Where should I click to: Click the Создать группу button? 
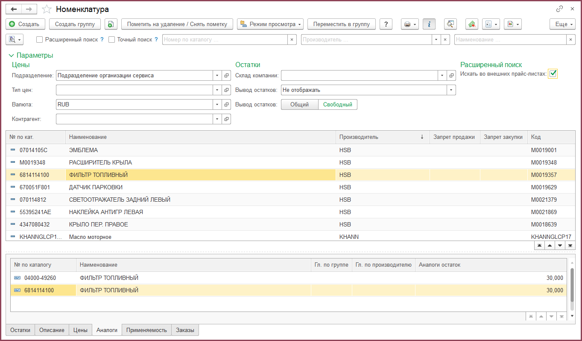[75, 24]
